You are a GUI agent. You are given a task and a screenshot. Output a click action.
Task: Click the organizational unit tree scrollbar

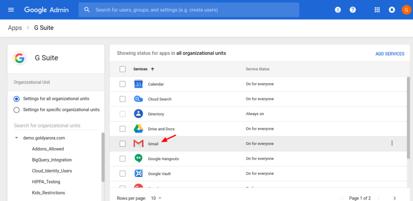(x=103, y=157)
